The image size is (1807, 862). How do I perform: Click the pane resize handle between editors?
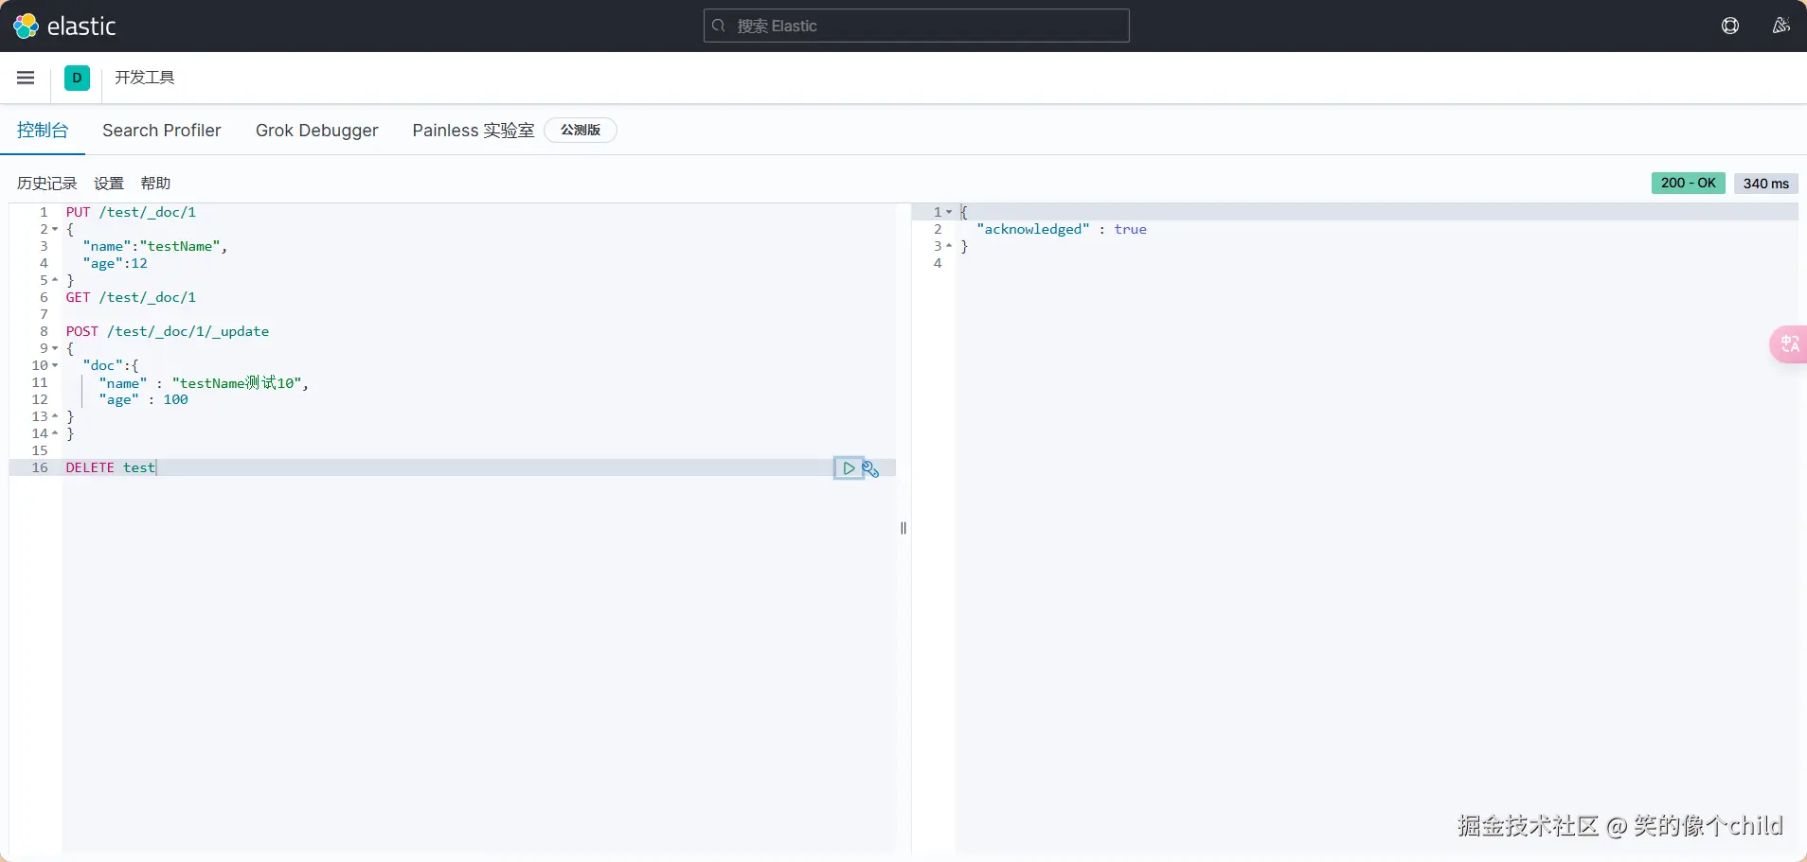[x=903, y=528]
